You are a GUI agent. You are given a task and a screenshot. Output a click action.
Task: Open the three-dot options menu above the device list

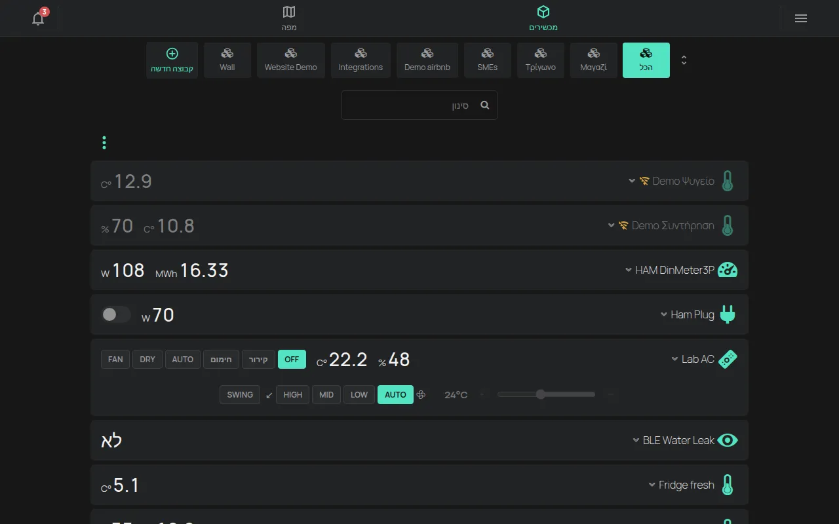click(x=104, y=143)
